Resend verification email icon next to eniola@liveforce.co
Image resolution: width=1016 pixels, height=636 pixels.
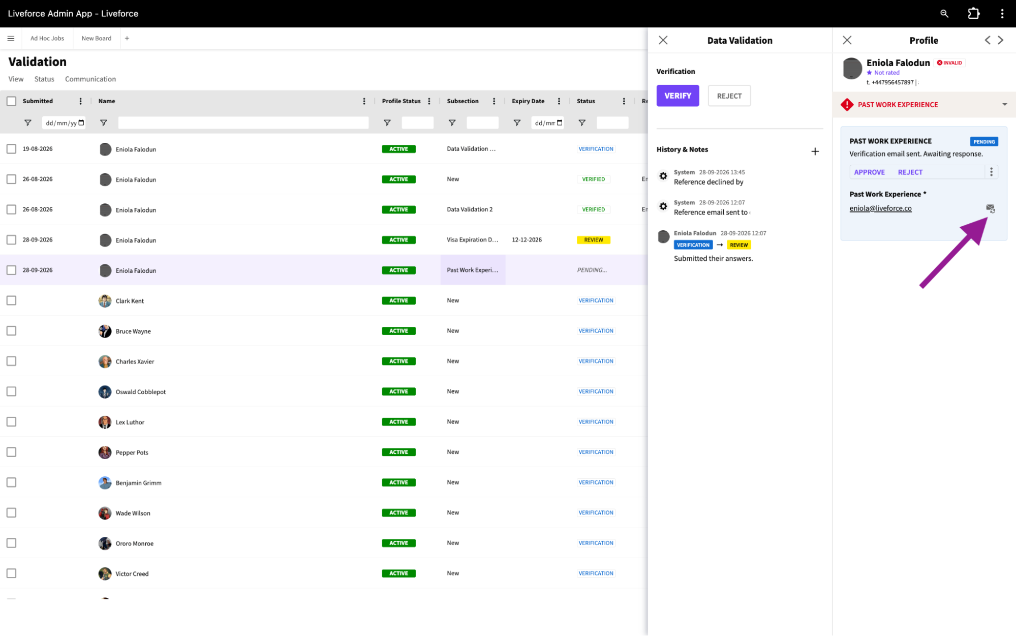[x=990, y=208]
